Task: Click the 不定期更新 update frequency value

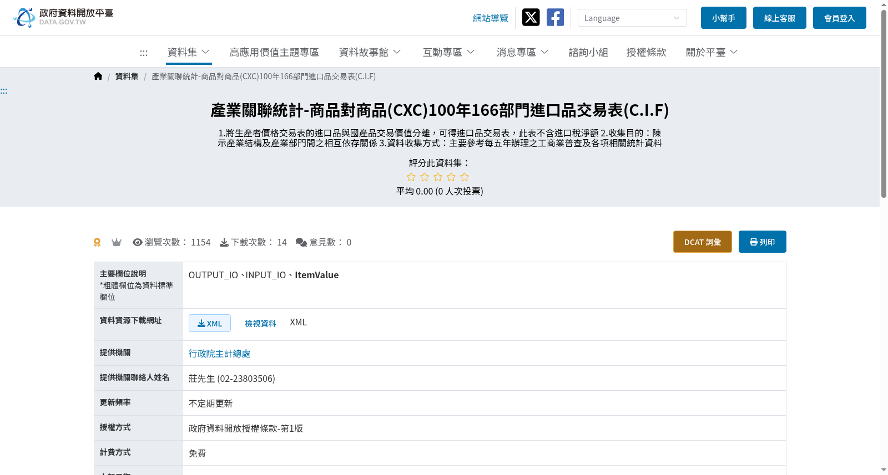Action: 211,404
